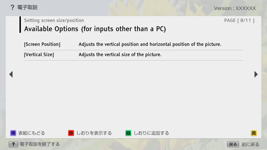267x150 pixels.
Task: Click the Available Options page heading
Action: pyautogui.click(x=95, y=29)
